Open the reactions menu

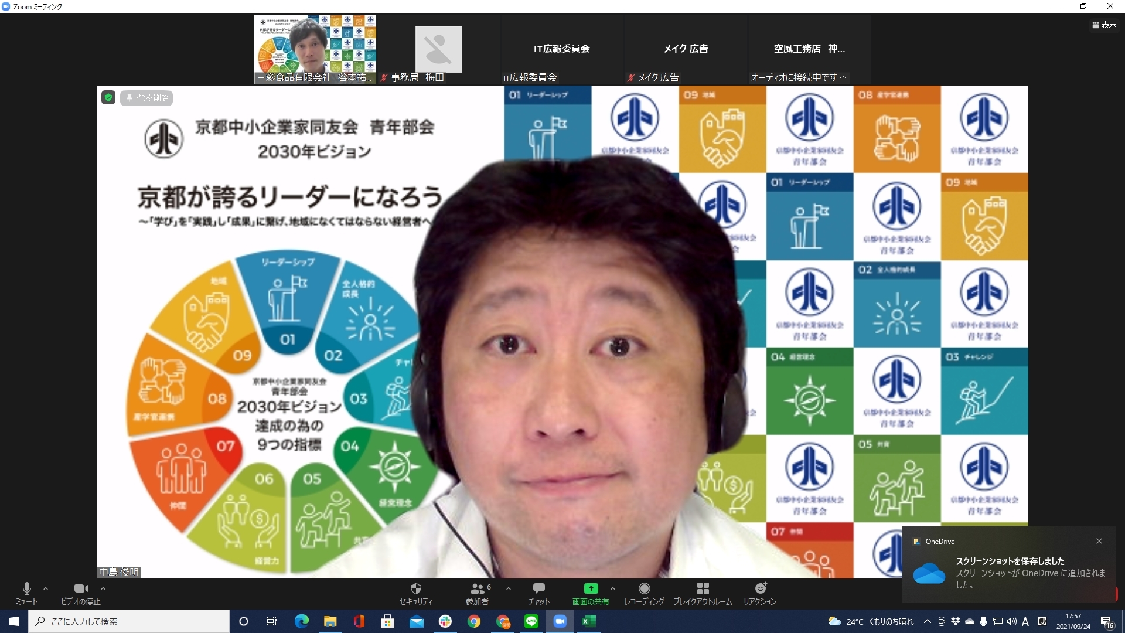[760, 593]
